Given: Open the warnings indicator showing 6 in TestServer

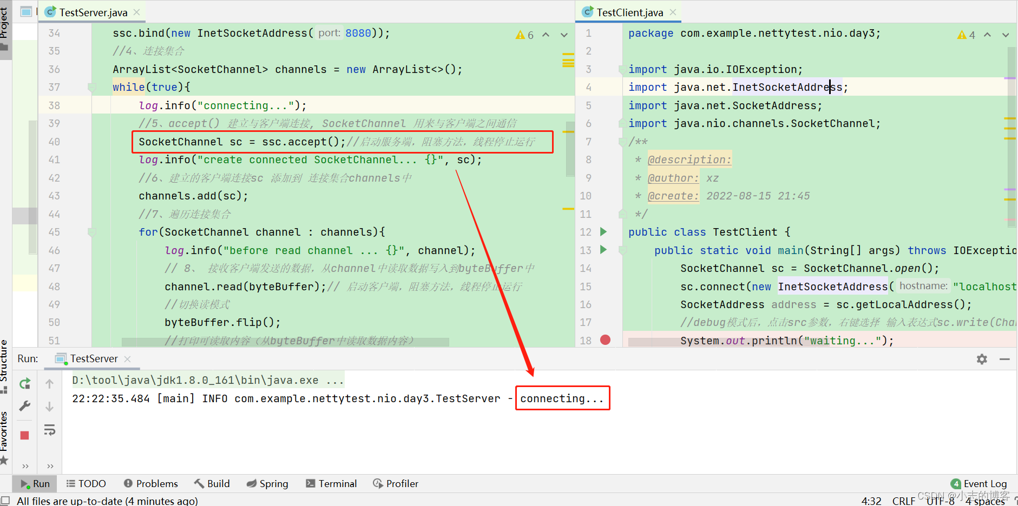Looking at the screenshot, I should [x=524, y=35].
